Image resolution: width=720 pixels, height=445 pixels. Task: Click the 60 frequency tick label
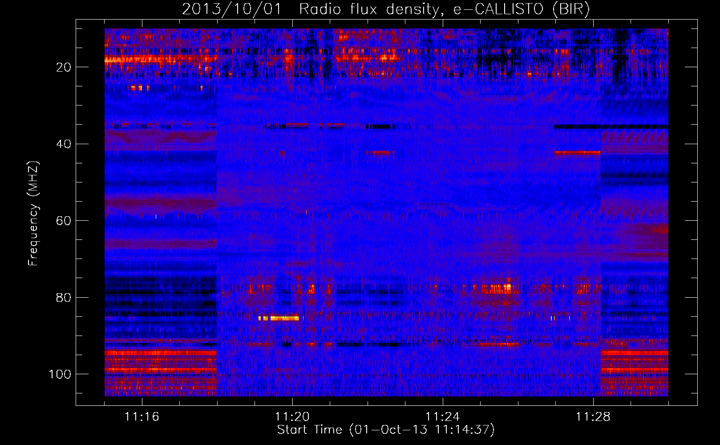tap(64, 221)
